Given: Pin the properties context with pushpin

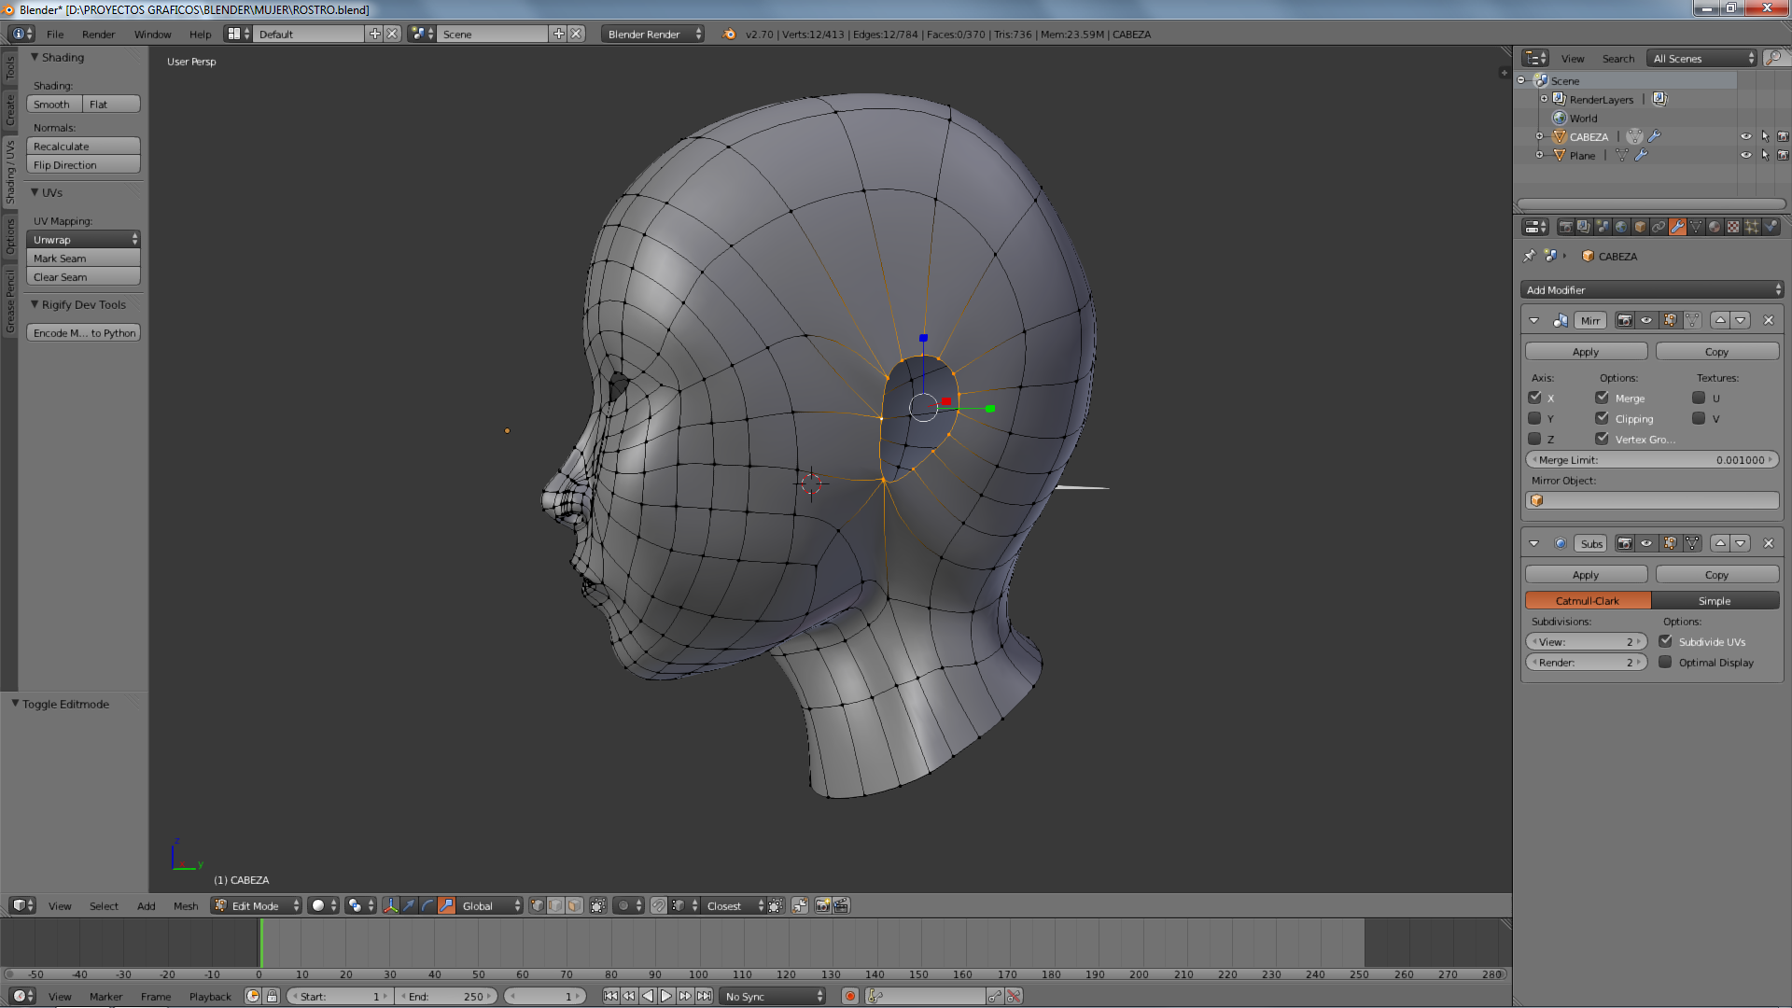Looking at the screenshot, I should (1529, 256).
